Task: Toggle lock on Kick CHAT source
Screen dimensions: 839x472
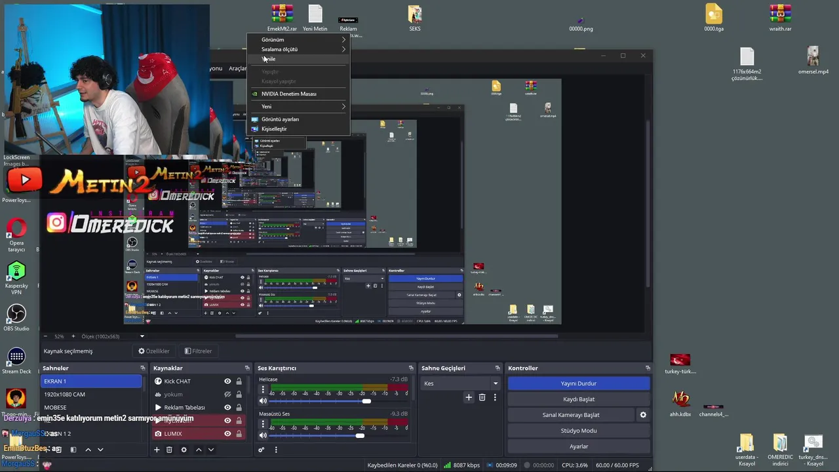Action: 239,382
